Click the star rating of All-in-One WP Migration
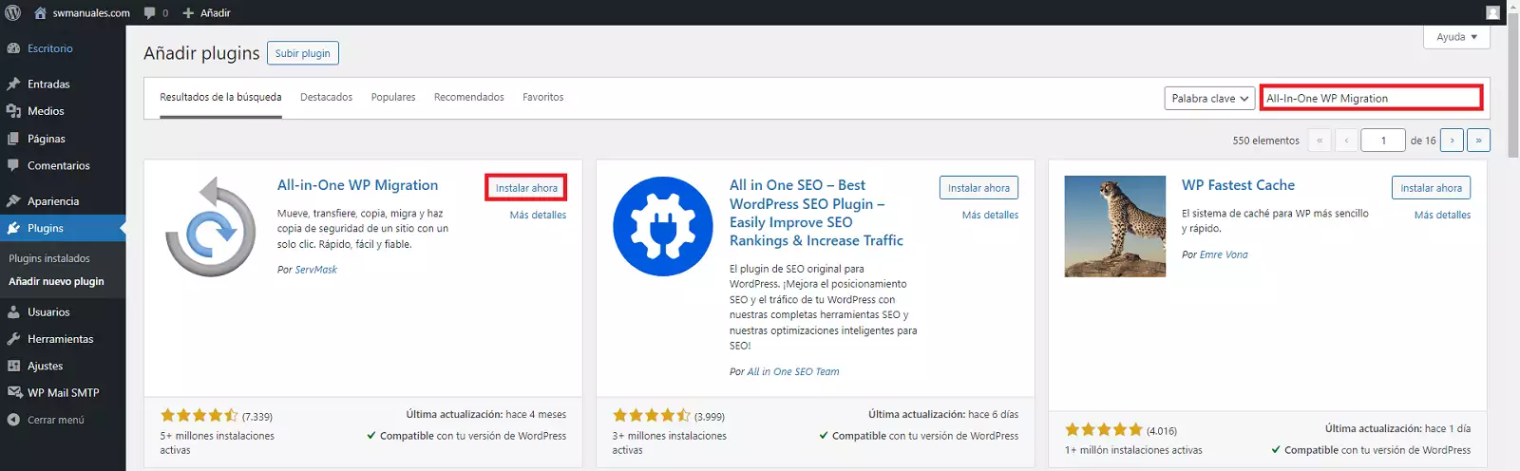Screen dimensions: 1520x471 (199, 415)
